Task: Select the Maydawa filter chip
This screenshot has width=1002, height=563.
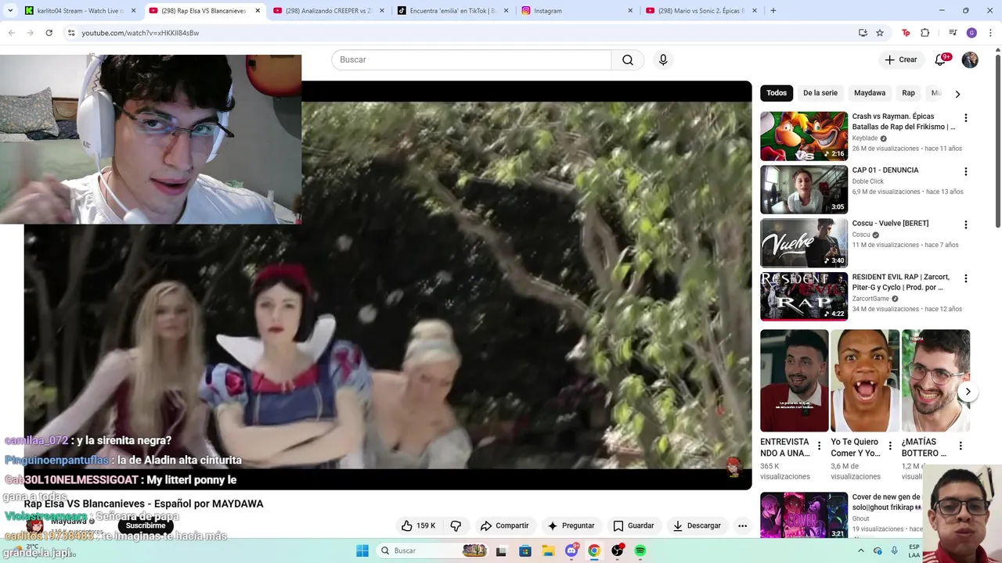Action: (x=870, y=93)
